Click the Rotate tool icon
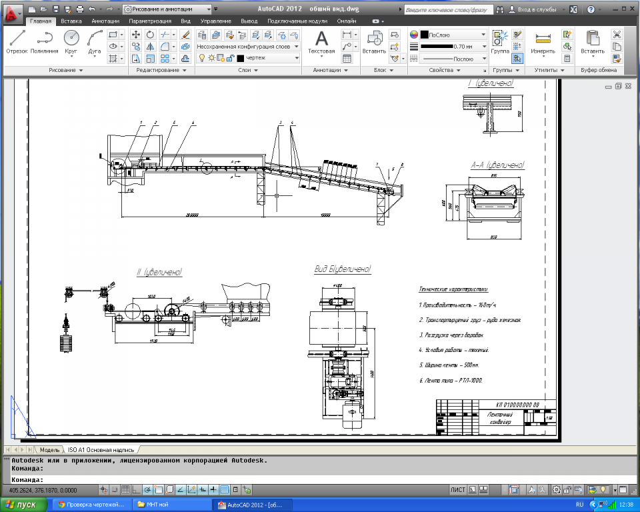The height and width of the screenshot is (512, 640). (150, 35)
